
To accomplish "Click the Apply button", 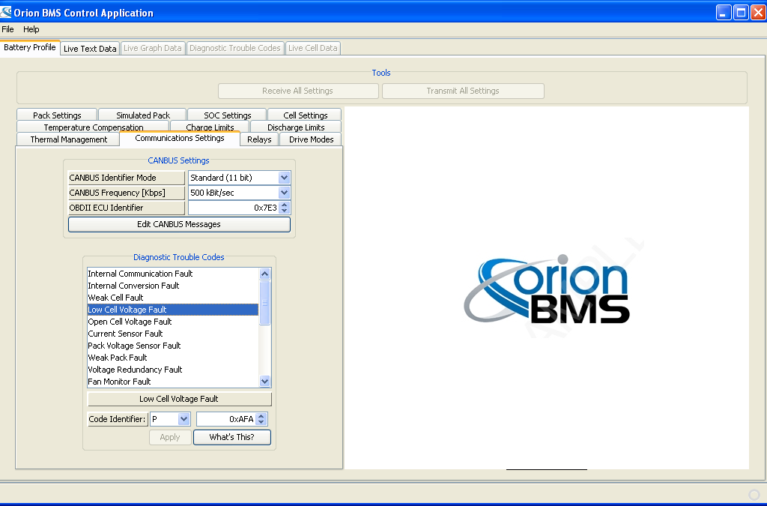I will (170, 438).
